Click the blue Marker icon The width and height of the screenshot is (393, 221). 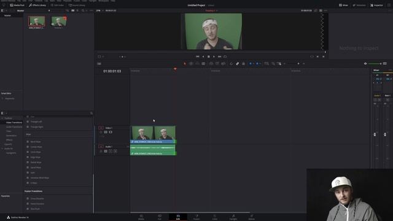(x=257, y=64)
